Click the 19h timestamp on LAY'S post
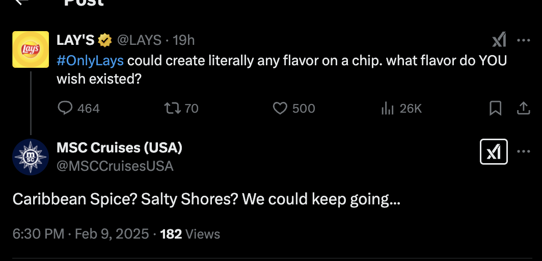This screenshot has height=261, width=542. 184,40
